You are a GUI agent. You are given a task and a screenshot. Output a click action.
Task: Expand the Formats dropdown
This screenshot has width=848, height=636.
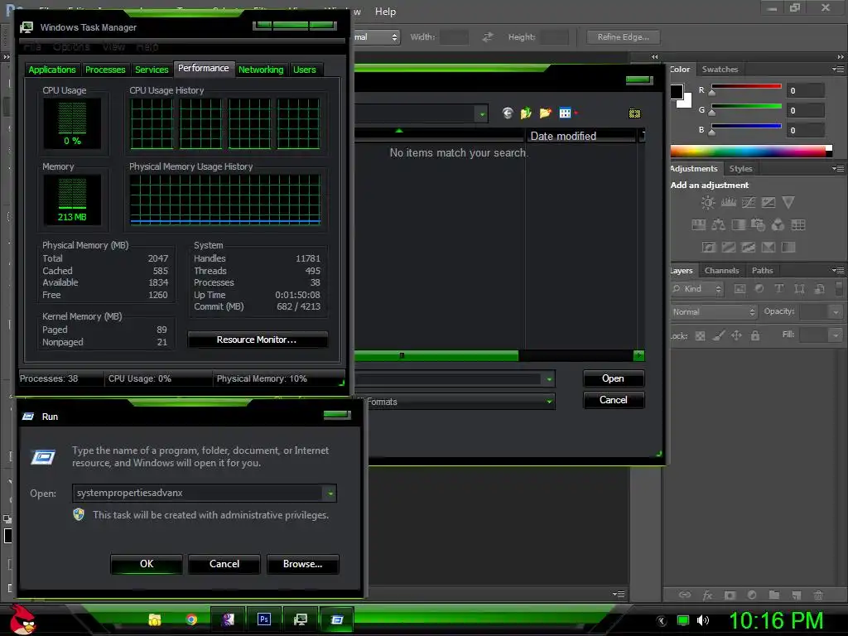tap(549, 402)
